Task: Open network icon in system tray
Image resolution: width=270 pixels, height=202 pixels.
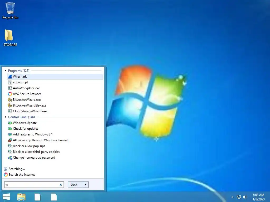Action: [x=239, y=197]
